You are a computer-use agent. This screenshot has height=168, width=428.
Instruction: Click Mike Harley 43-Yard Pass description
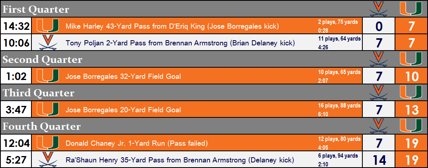[172, 26]
